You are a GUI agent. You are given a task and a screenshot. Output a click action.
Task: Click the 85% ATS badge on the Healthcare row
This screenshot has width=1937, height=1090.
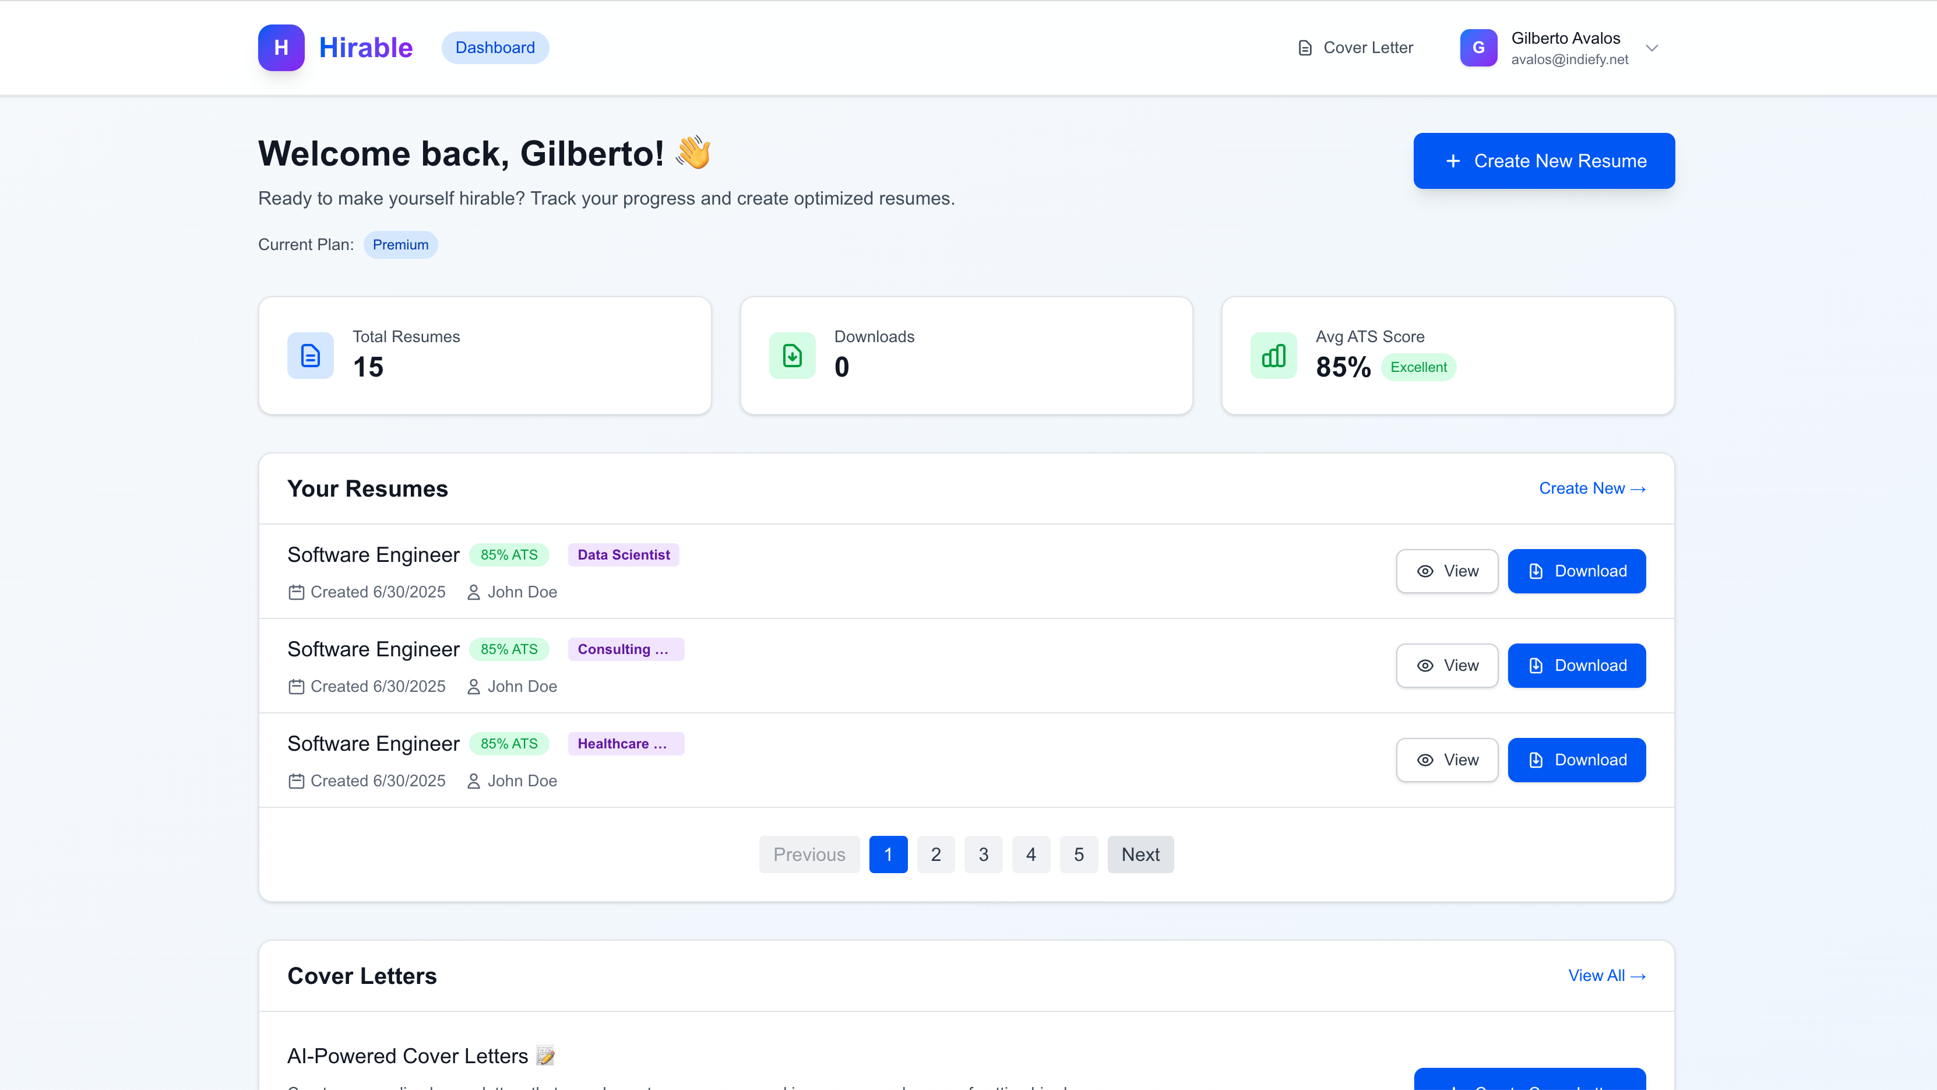click(x=509, y=743)
